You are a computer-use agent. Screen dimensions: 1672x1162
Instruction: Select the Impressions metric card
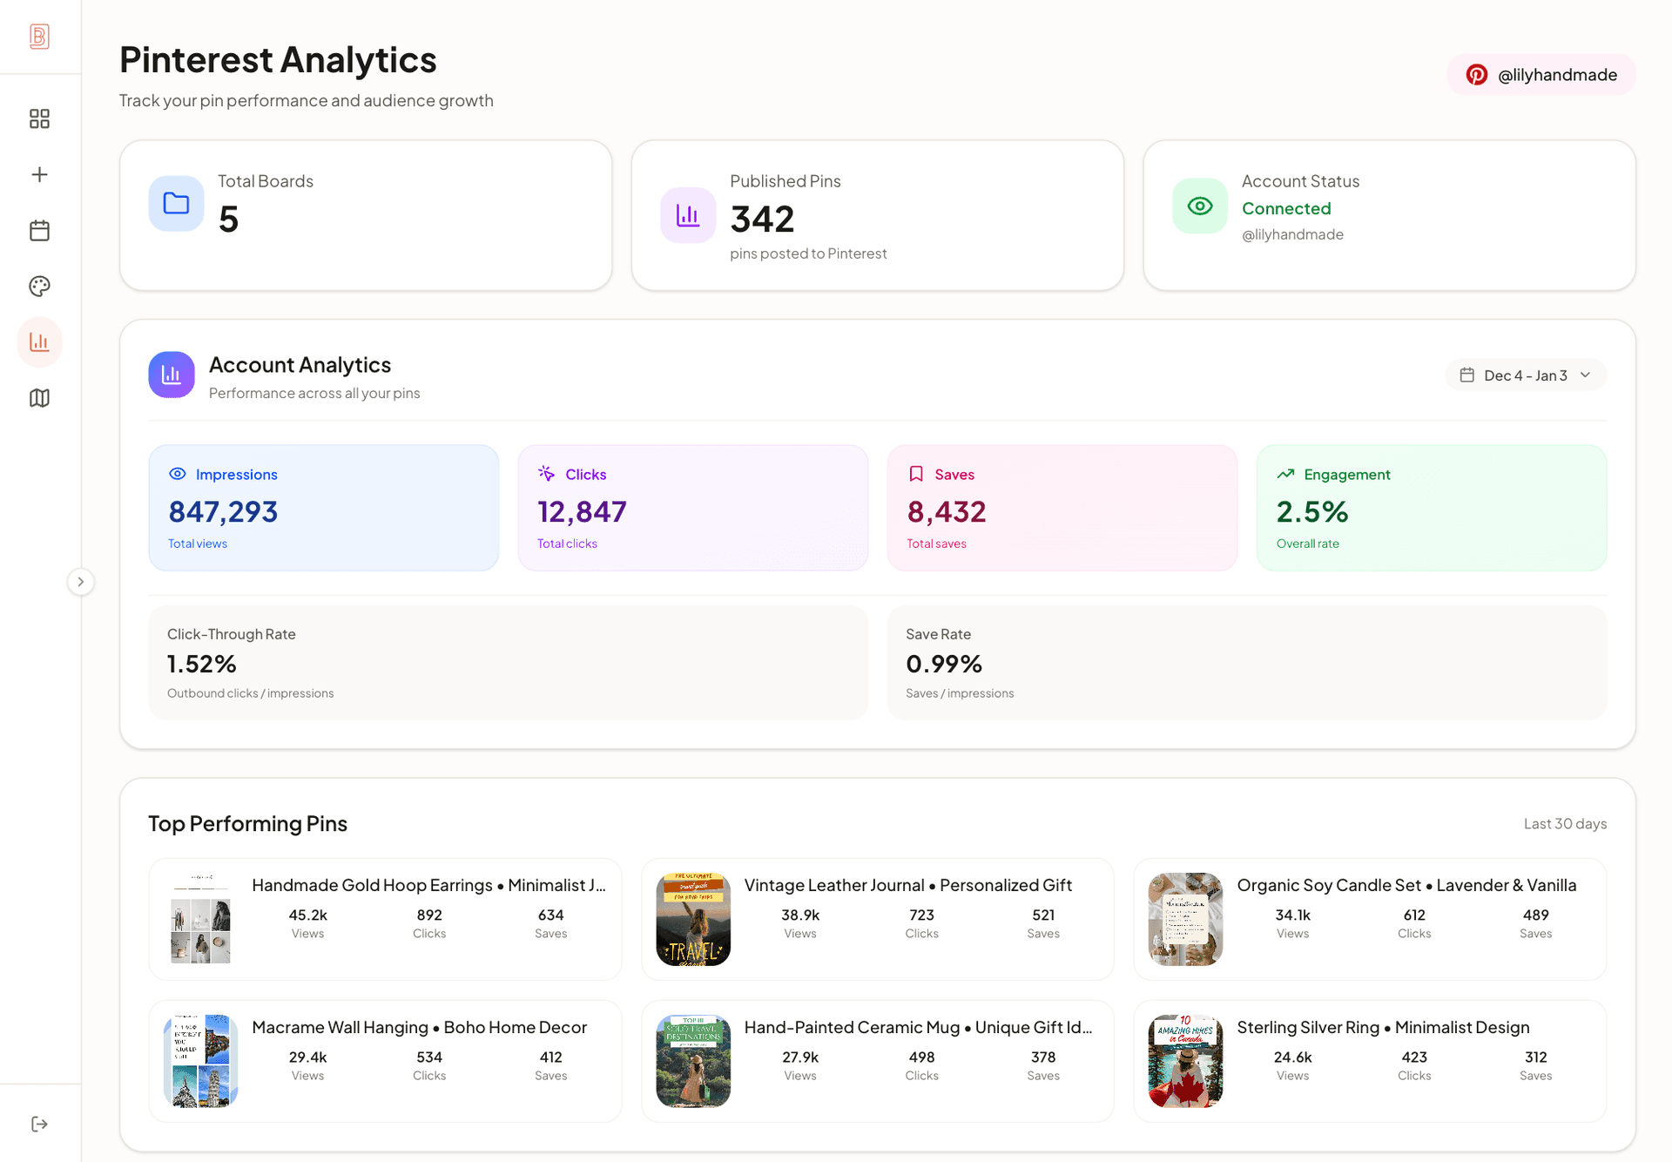click(323, 508)
